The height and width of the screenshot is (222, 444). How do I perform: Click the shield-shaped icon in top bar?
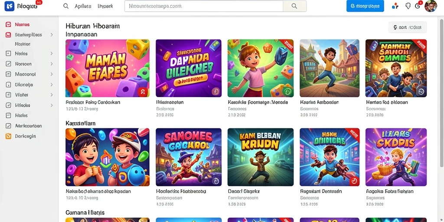[x=408, y=6]
